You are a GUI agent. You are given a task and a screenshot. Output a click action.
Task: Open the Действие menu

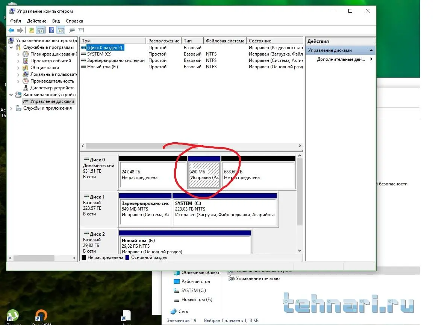36,21
